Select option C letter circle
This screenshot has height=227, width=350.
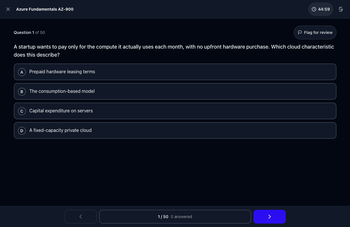click(x=22, y=111)
